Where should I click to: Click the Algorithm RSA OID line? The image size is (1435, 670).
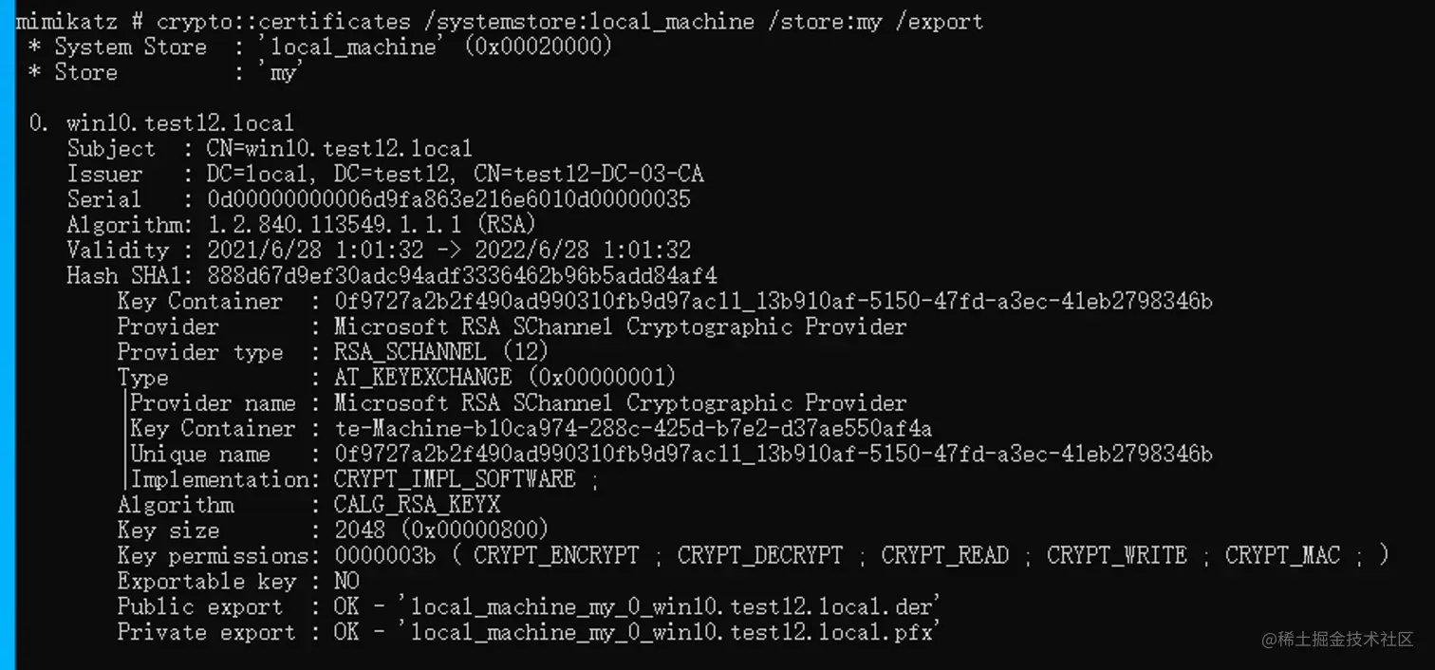coord(301,225)
